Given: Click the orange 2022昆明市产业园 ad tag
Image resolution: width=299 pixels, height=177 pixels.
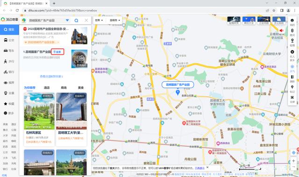Looking at the screenshot, I should click(42, 42).
